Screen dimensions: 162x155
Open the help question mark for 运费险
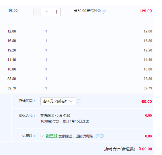pos(102,136)
